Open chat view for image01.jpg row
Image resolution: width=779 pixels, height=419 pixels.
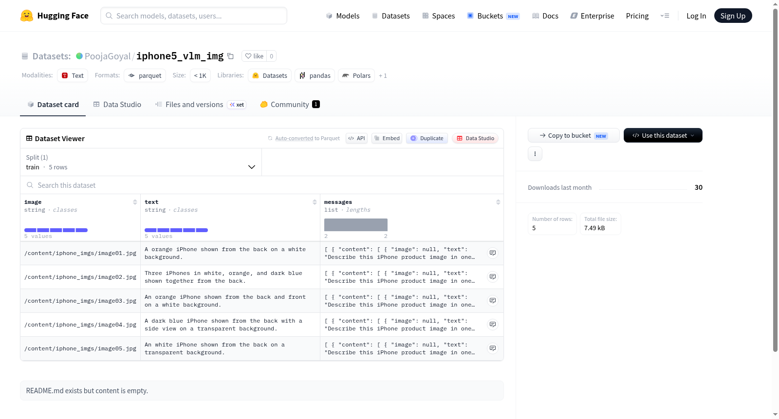click(493, 253)
